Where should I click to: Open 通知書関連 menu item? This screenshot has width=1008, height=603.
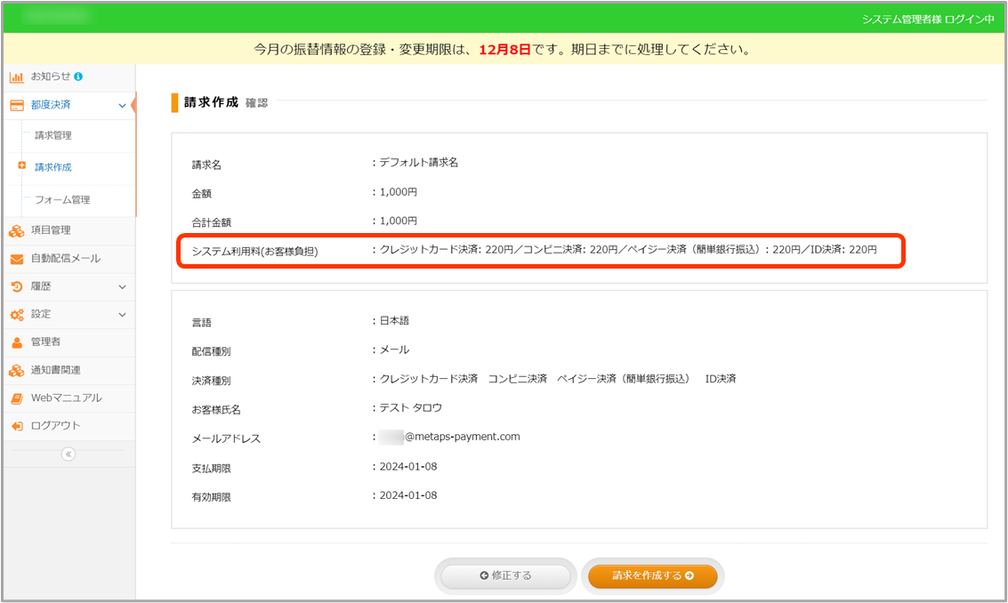tap(55, 370)
